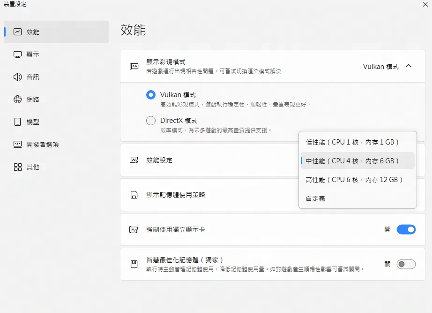Open the 機型 settings tab
The width and height of the screenshot is (432, 313).
click(x=56, y=122)
